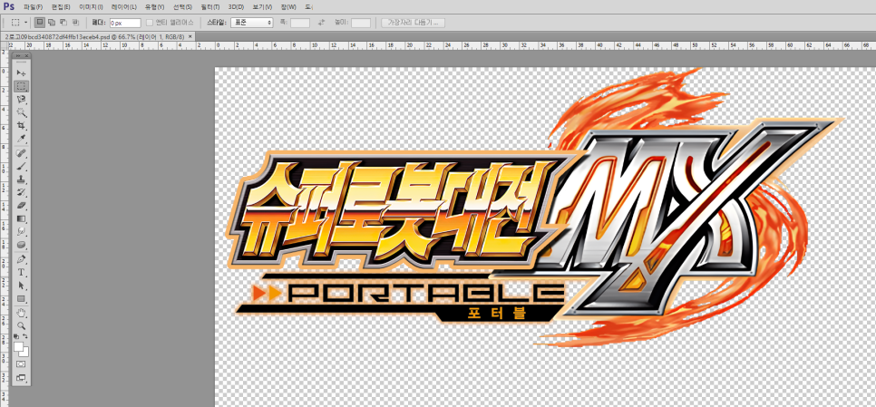The height and width of the screenshot is (407, 876).
Task: Select the Blur tool
Action: (21, 230)
